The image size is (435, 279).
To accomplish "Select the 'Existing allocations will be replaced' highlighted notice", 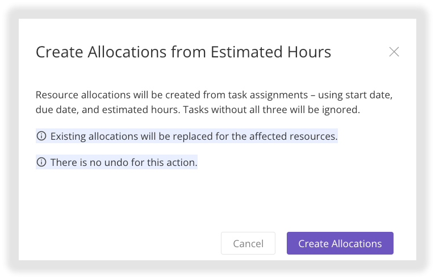I will [187, 136].
